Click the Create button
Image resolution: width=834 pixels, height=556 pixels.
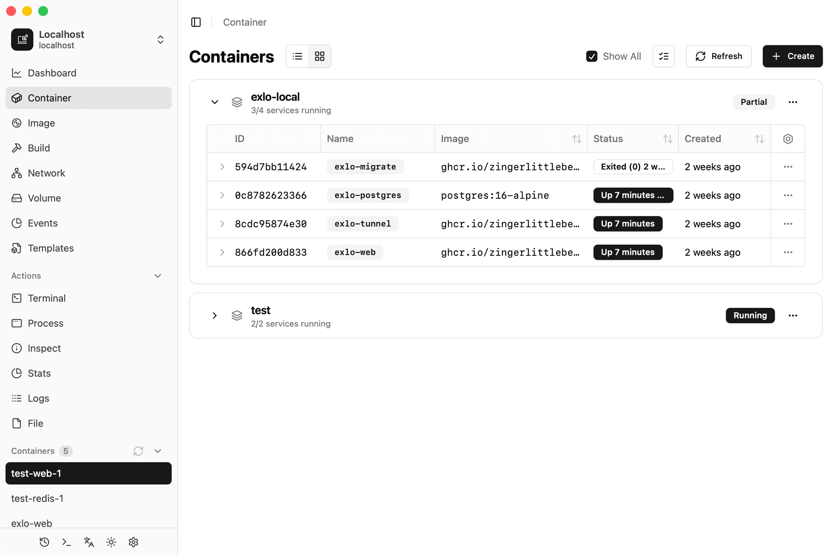coord(792,56)
